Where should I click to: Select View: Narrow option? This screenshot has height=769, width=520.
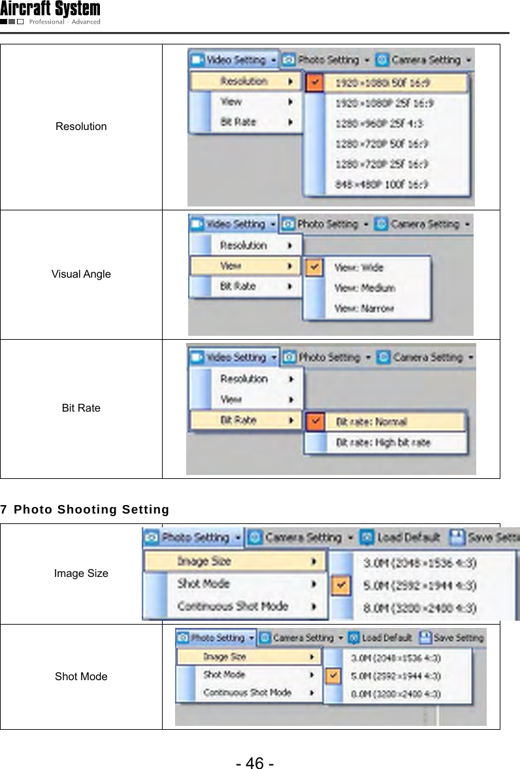367,308
